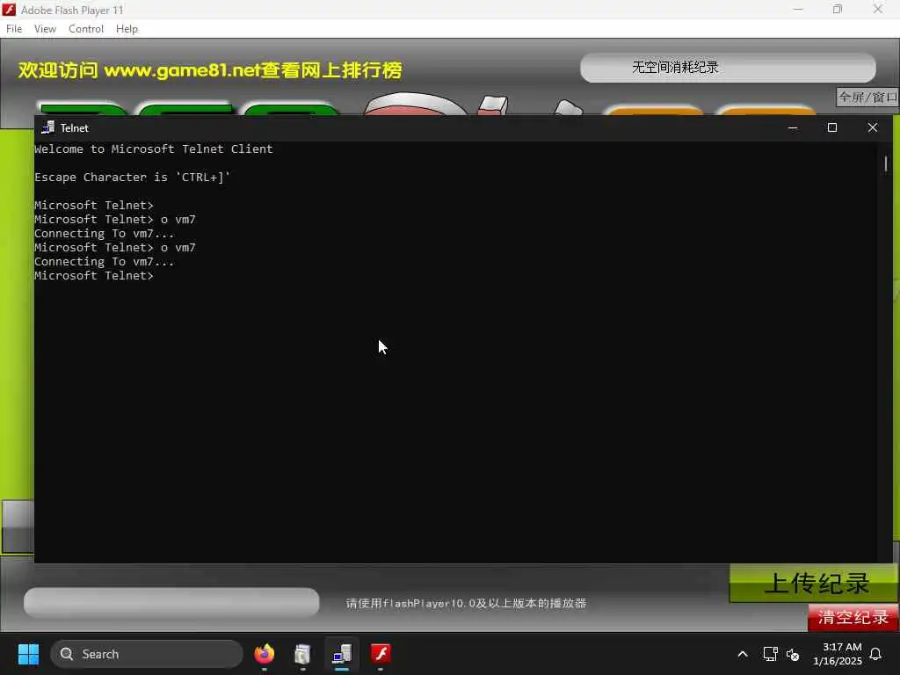Viewport: 900px width, 675px height.
Task: Click the www.game81.net welcome banner text
Action: (210, 70)
